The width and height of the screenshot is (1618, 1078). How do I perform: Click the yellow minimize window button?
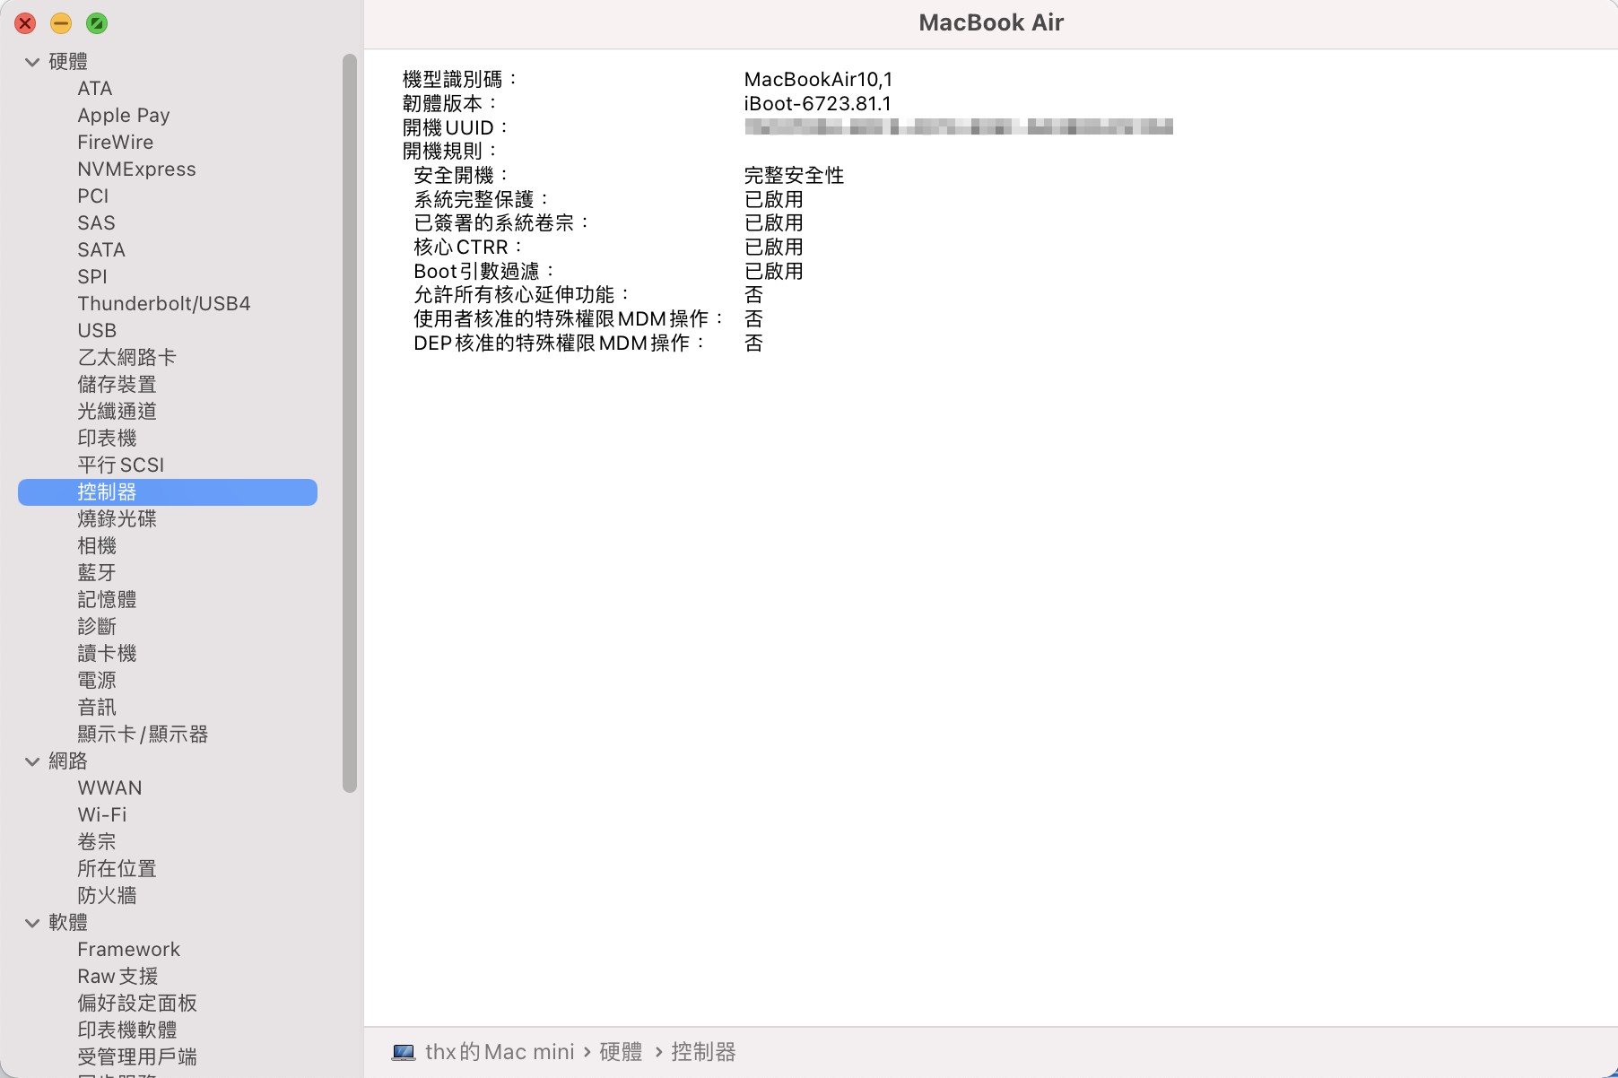click(x=61, y=23)
